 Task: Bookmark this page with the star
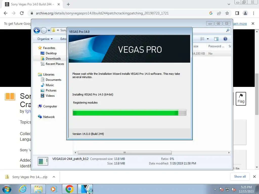pos(227,13)
